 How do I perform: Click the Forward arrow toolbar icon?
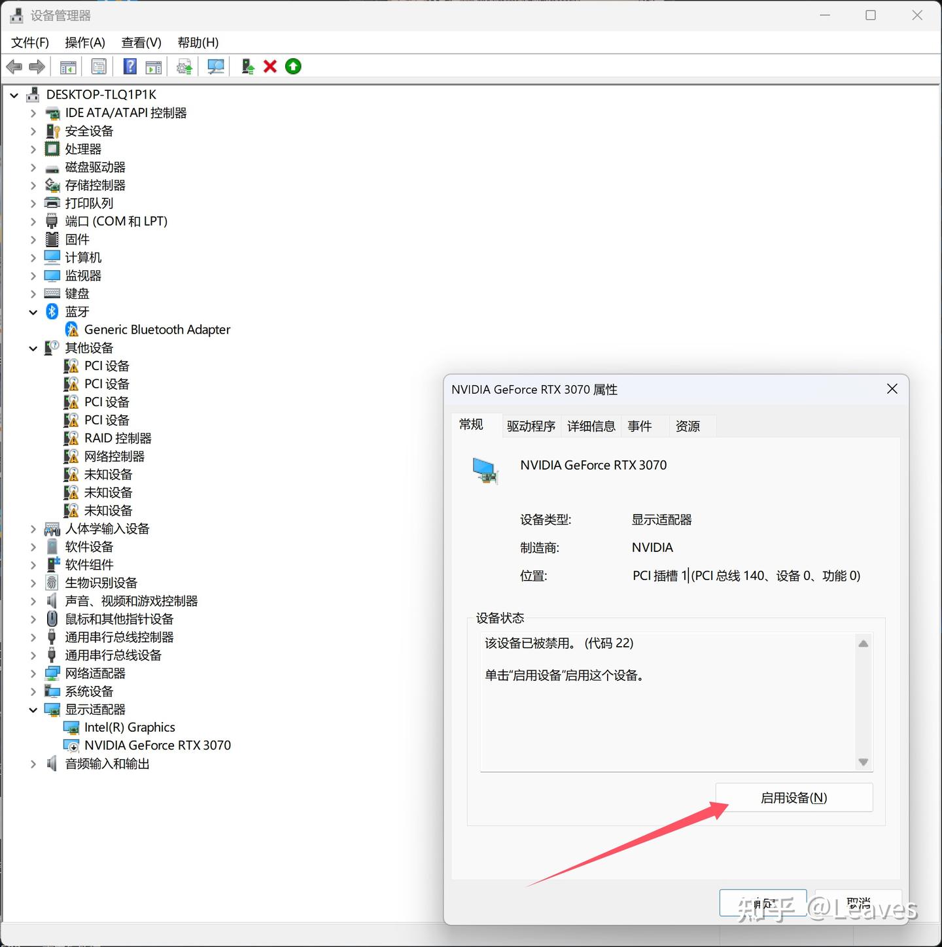click(37, 67)
